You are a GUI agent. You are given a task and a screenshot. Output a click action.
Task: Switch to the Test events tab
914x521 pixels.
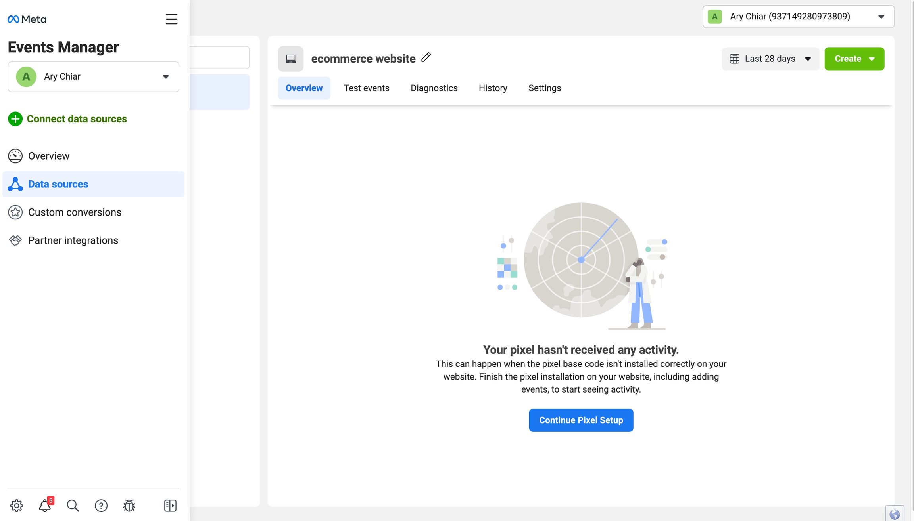point(366,88)
